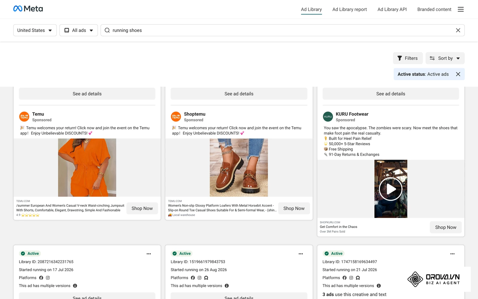This screenshot has width=478, height=299.
Task: Click the Shoptemu advertiser name link
Action: [x=194, y=114]
